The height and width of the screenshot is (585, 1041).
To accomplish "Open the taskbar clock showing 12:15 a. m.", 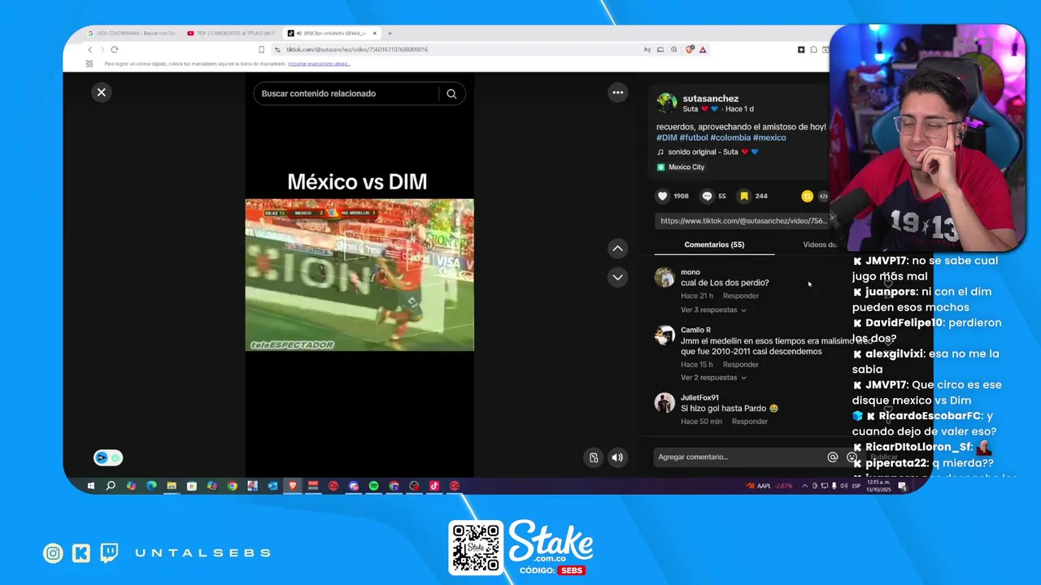I will point(878,486).
